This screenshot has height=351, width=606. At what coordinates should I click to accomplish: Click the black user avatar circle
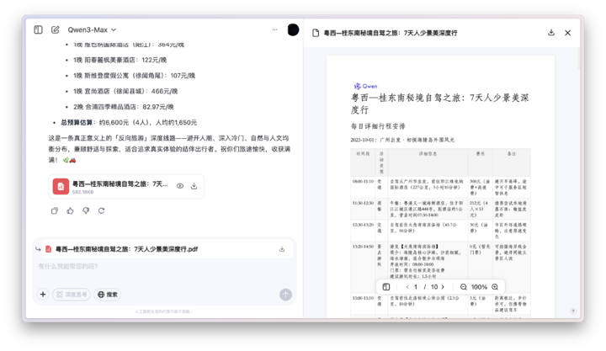point(293,29)
